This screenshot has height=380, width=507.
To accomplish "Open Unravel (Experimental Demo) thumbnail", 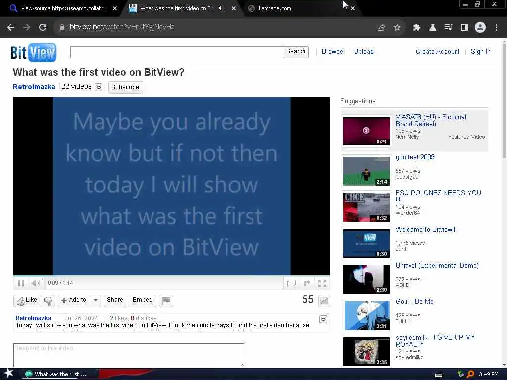I will coord(366,280).
